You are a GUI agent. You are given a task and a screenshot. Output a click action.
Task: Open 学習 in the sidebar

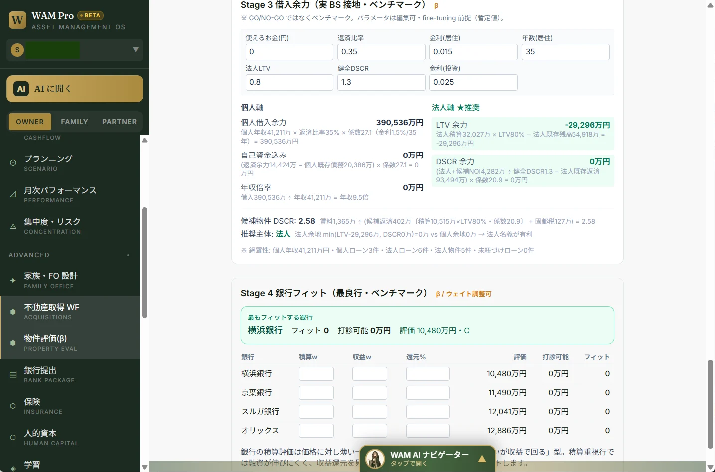coord(70,465)
